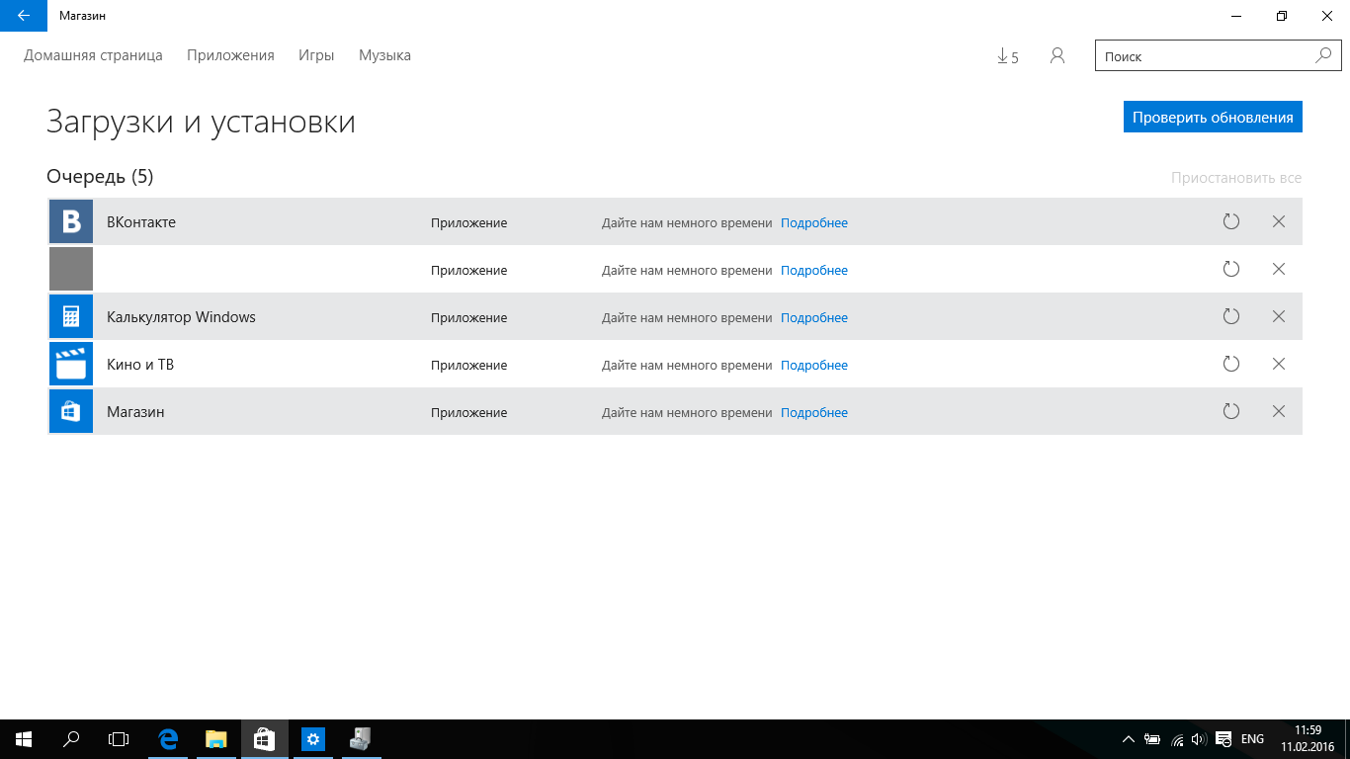
Task: Open Подробнее link for Магазин
Action: point(814,413)
